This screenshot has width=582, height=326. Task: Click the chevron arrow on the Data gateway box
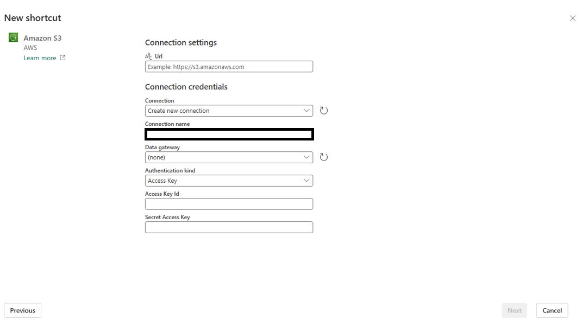[x=306, y=157]
